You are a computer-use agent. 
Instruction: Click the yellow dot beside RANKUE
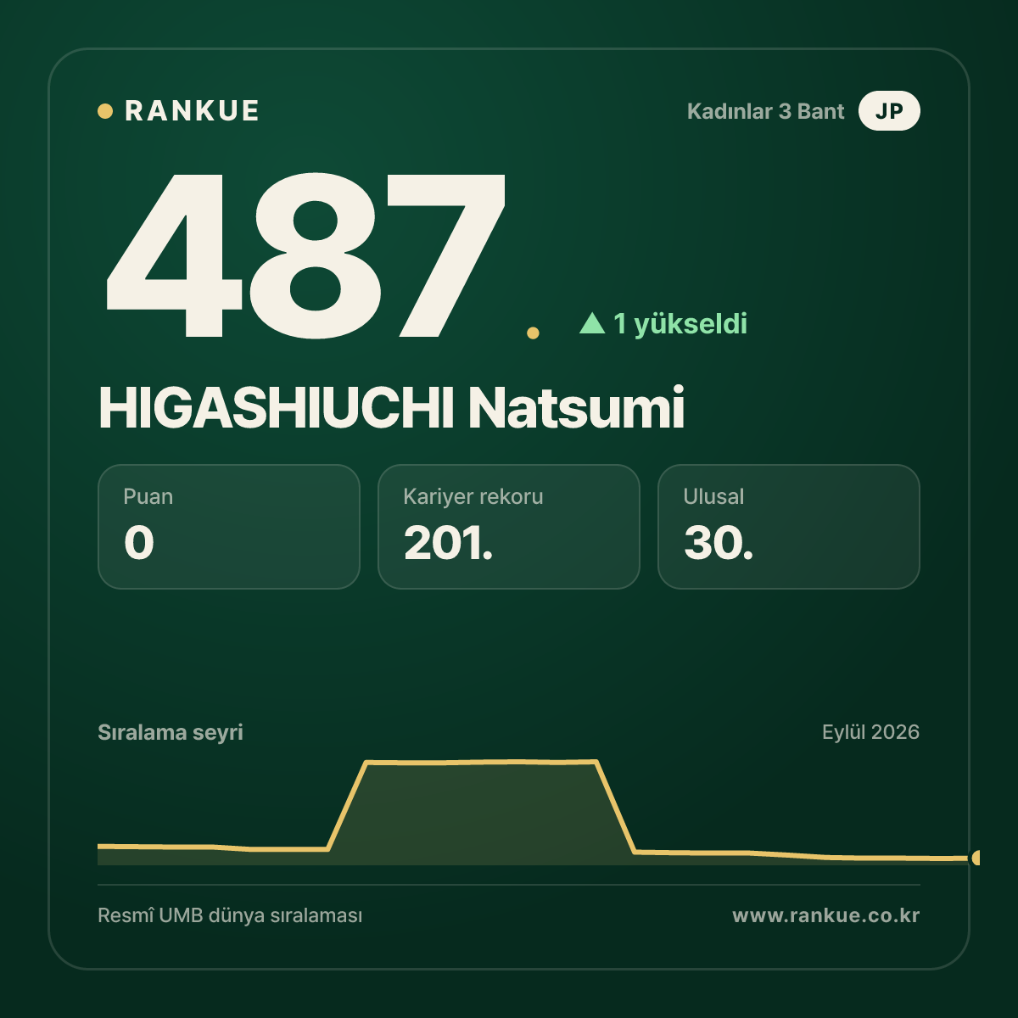point(105,111)
